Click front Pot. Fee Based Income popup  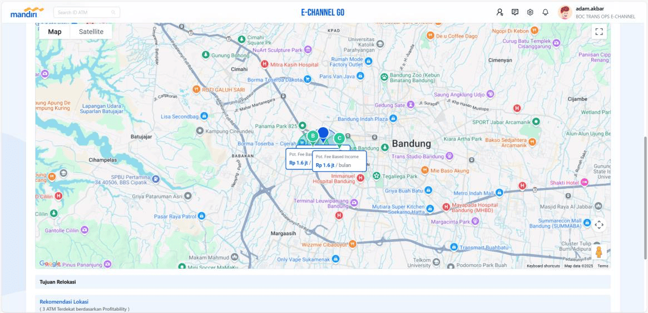point(339,161)
